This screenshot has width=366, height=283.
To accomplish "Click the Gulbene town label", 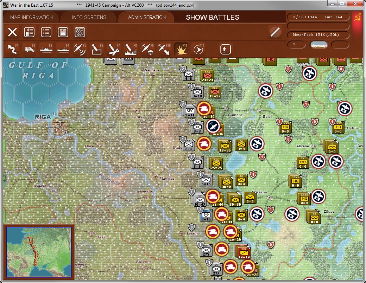I will point(235,115).
